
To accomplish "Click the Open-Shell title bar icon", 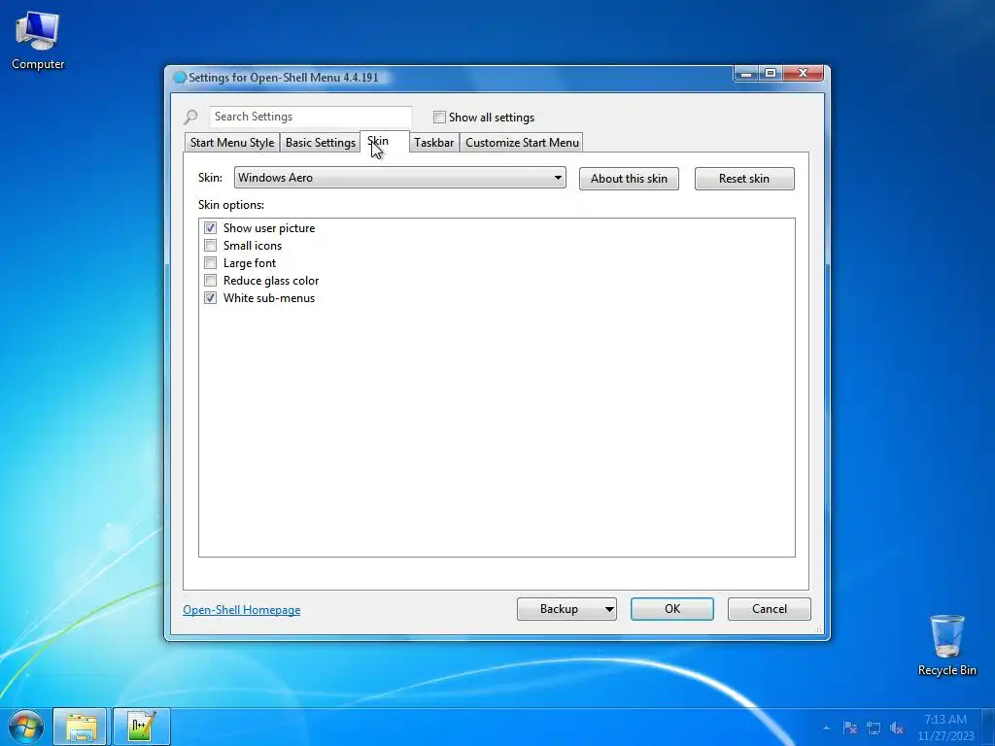I will 180,78.
